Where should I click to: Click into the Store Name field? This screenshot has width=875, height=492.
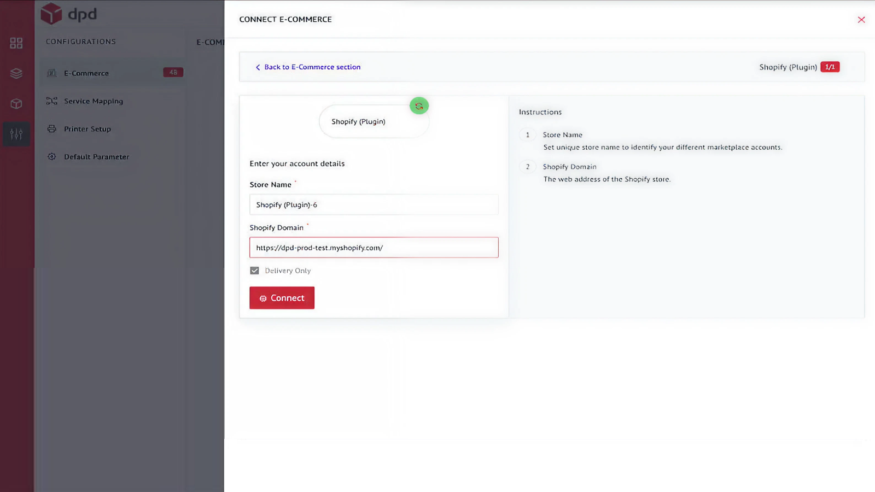pos(374,204)
